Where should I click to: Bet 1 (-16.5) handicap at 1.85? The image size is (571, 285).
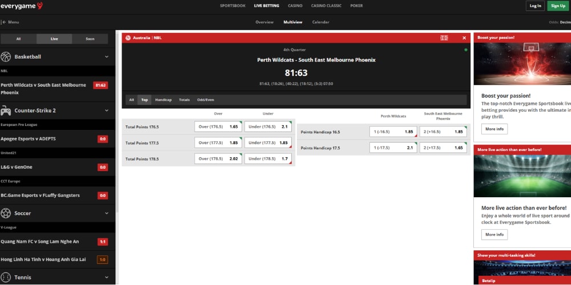coord(393,132)
